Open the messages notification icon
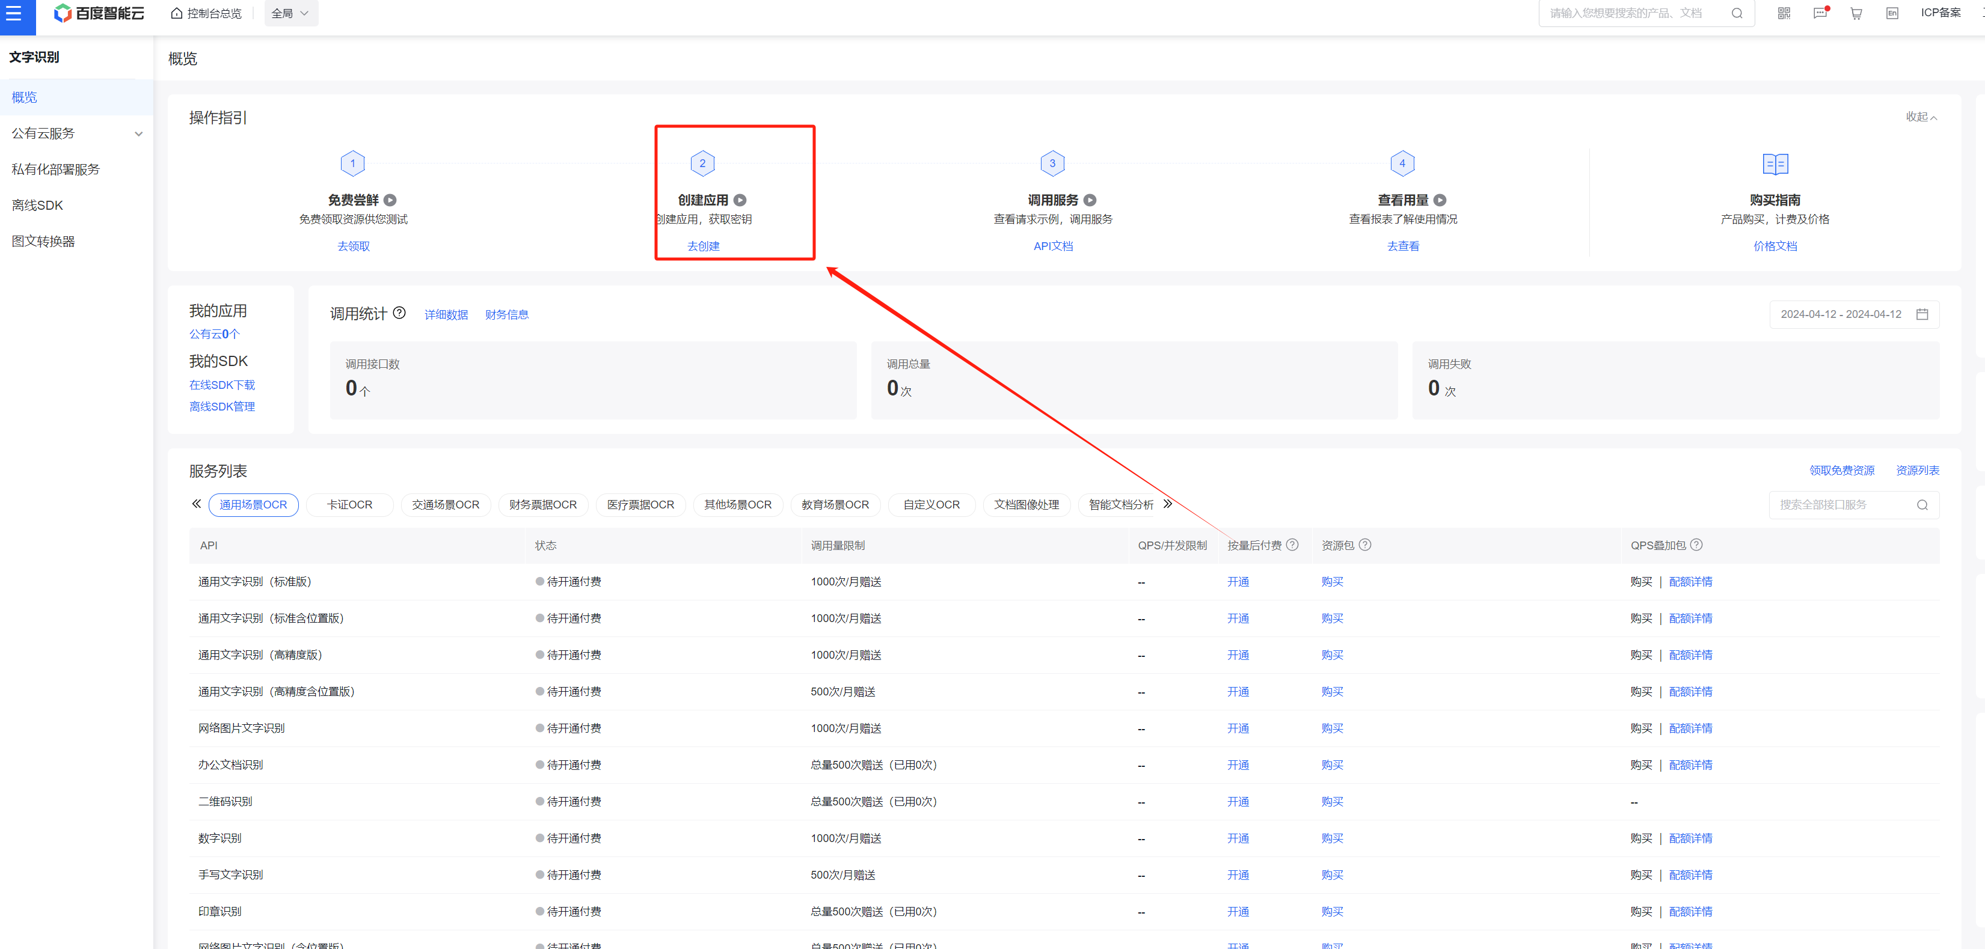 coord(1820,13)
